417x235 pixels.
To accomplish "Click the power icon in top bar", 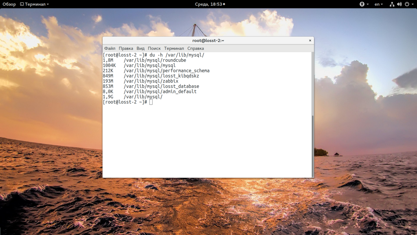I will tap(406, 4).
